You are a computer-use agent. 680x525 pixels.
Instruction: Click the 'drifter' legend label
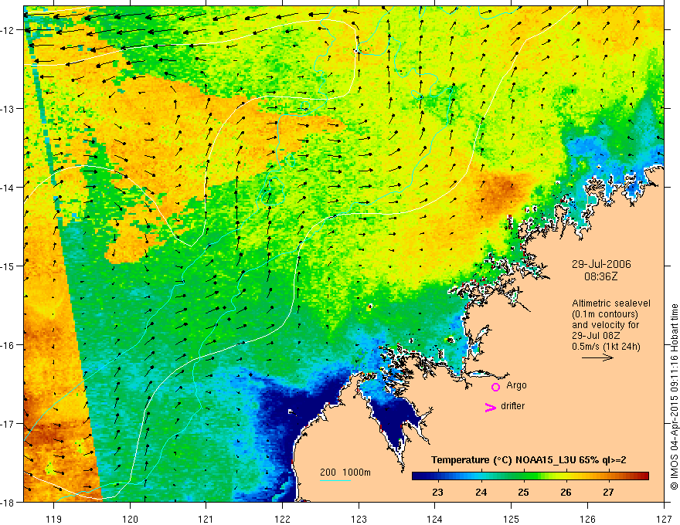512,406
